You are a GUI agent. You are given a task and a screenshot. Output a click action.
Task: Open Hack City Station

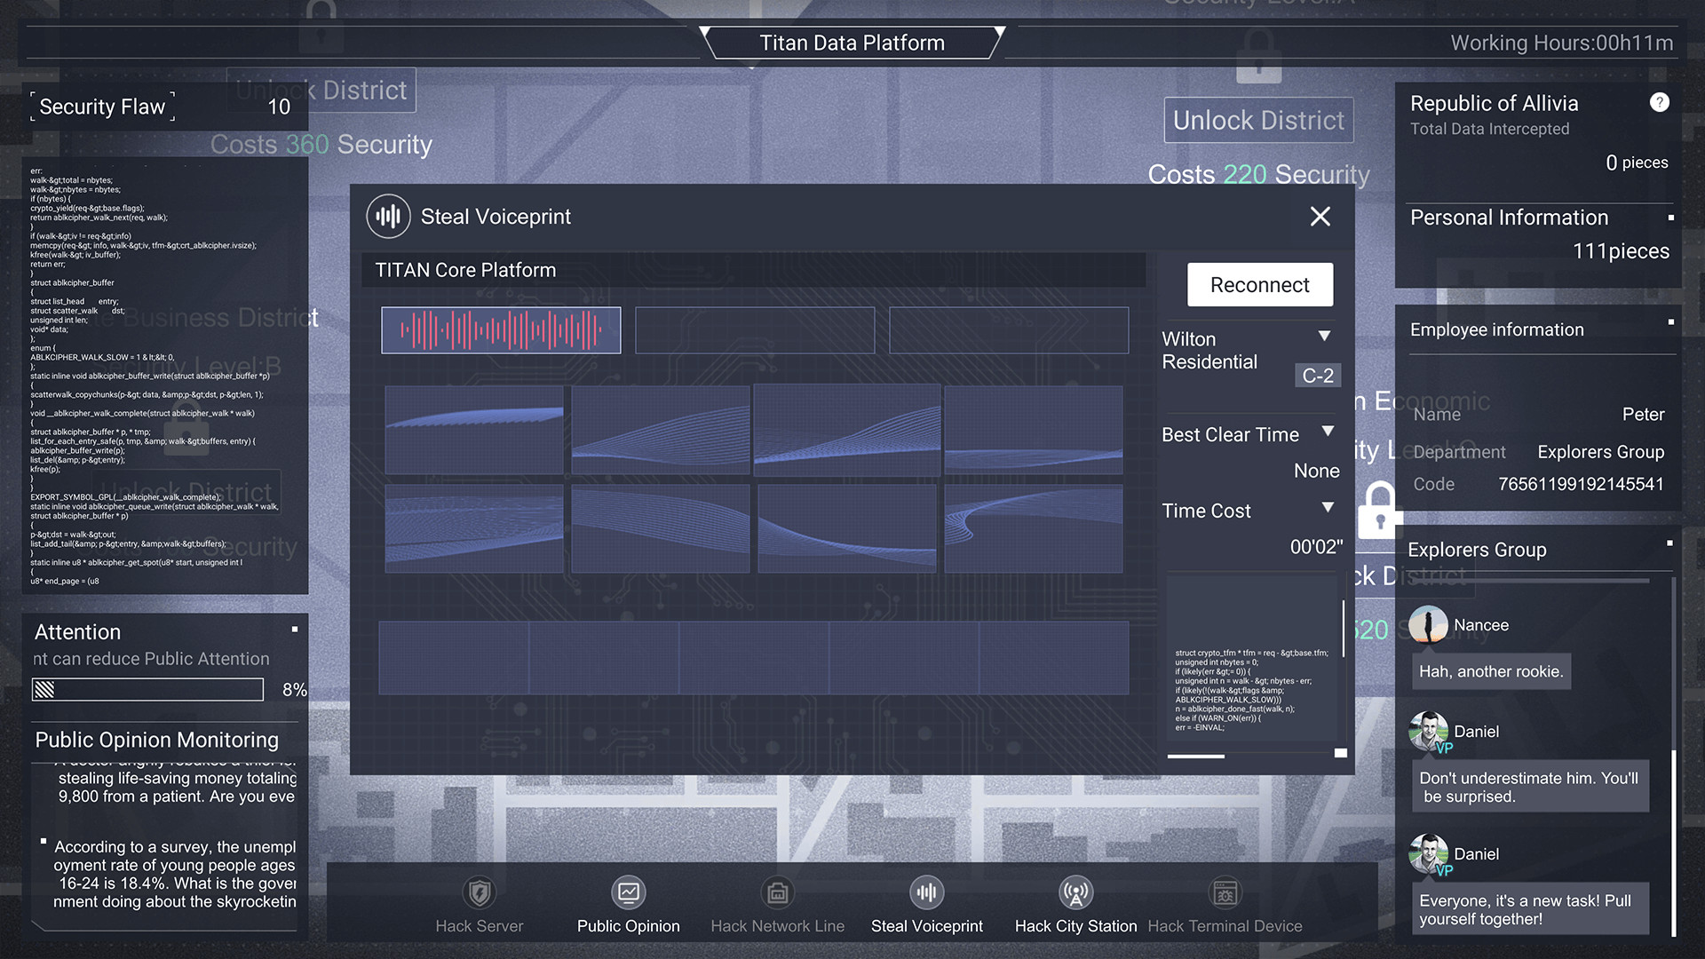pos(1075,893)
